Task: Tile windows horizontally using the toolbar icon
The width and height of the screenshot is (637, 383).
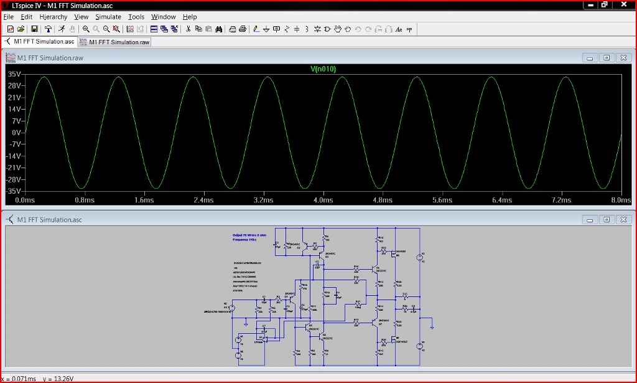Action: pyautogui.click(x=154, y=29)
